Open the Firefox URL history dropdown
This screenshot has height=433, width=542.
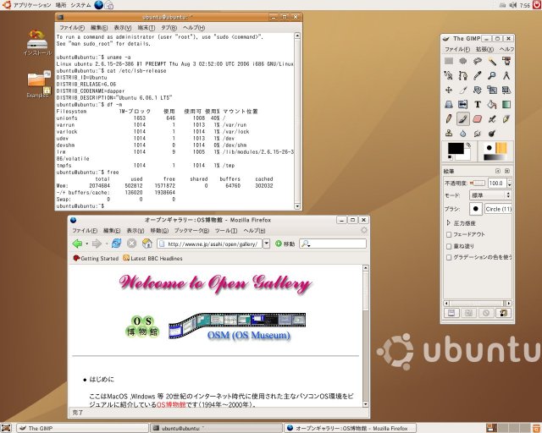267,244
